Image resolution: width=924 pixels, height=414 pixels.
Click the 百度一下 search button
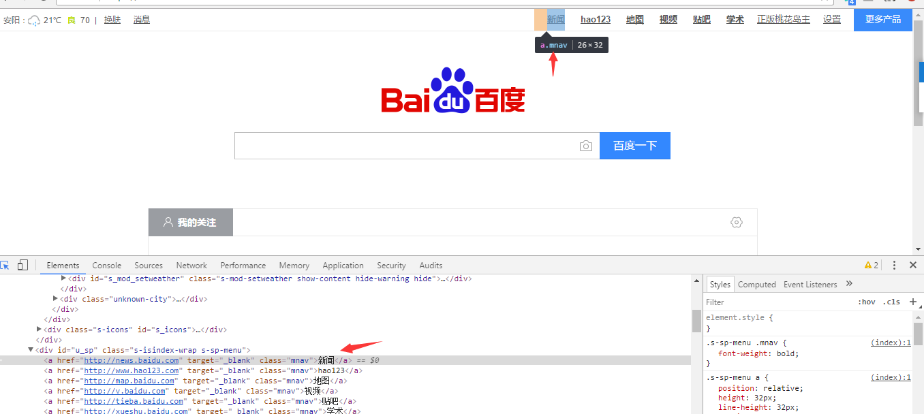coord(635,146)
